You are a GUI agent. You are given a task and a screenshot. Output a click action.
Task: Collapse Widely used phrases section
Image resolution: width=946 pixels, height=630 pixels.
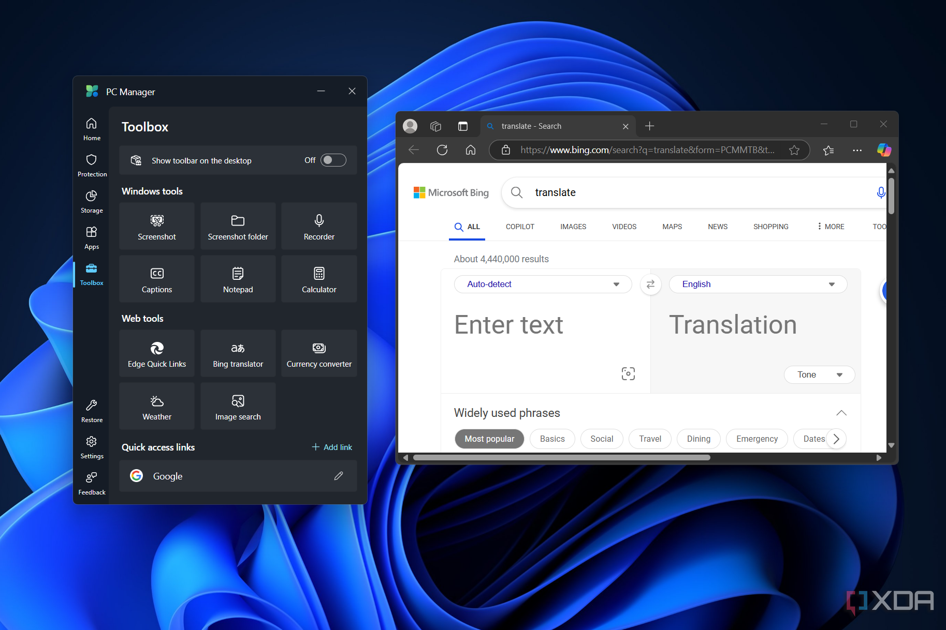click(841, 413)
